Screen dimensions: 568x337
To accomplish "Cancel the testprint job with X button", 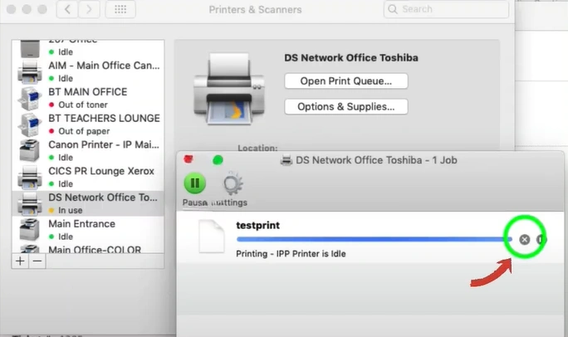I will pos(524,239).
